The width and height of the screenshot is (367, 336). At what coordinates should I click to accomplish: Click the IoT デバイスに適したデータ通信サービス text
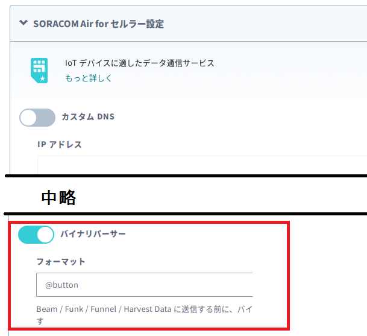(x=139, y=63)
